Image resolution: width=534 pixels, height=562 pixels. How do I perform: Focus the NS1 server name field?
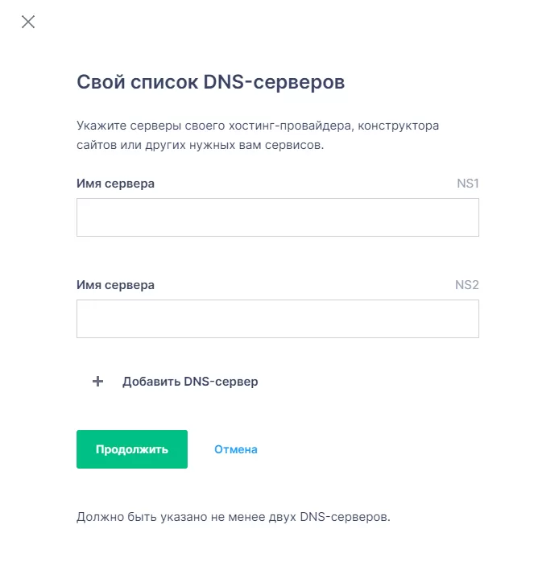(278, 217)
